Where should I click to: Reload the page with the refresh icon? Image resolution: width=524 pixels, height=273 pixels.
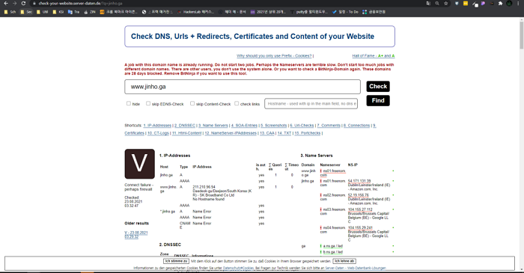(23, 3)
